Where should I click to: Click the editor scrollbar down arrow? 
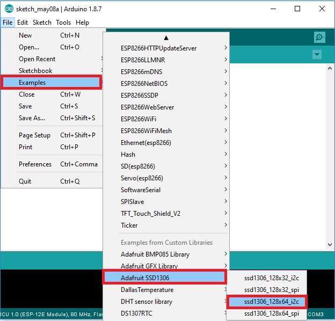330,245
